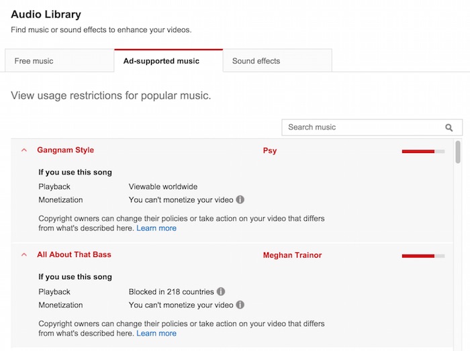Click Meghan Trainor song's popularity bar

(422, 256)
